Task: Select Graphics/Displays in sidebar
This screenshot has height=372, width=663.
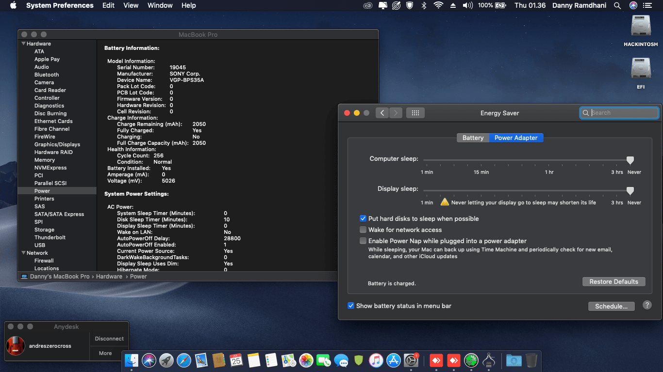Action: coord(57,144)
